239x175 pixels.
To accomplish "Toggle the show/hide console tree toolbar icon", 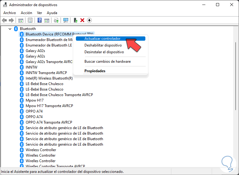I will [x=21, y=20].
